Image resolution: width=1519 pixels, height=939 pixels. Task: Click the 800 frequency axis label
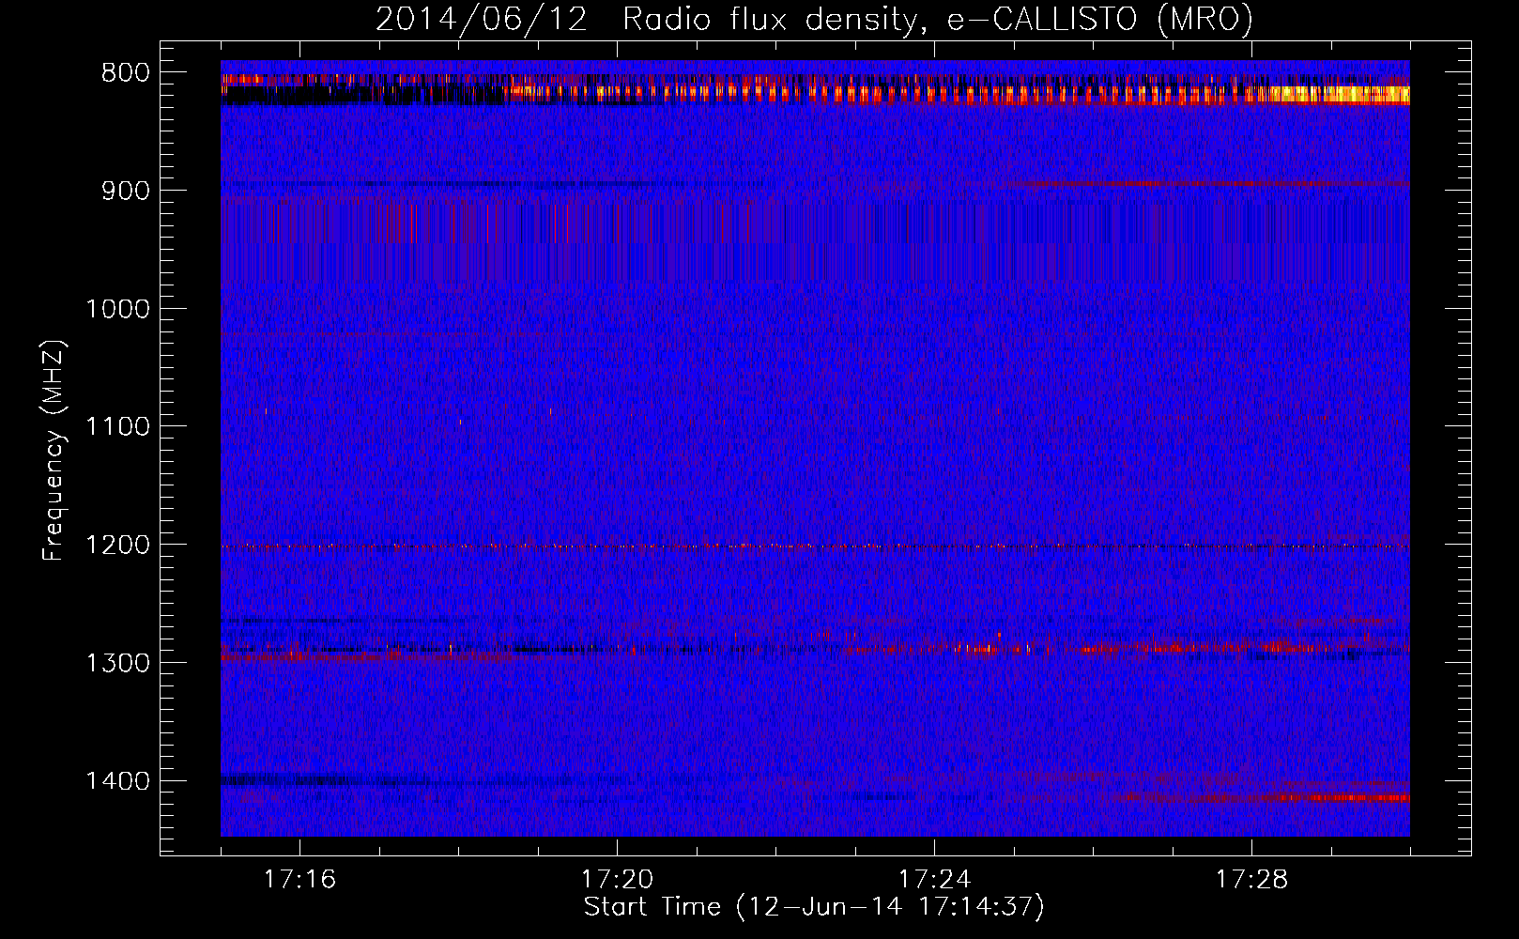coord(125,73)
